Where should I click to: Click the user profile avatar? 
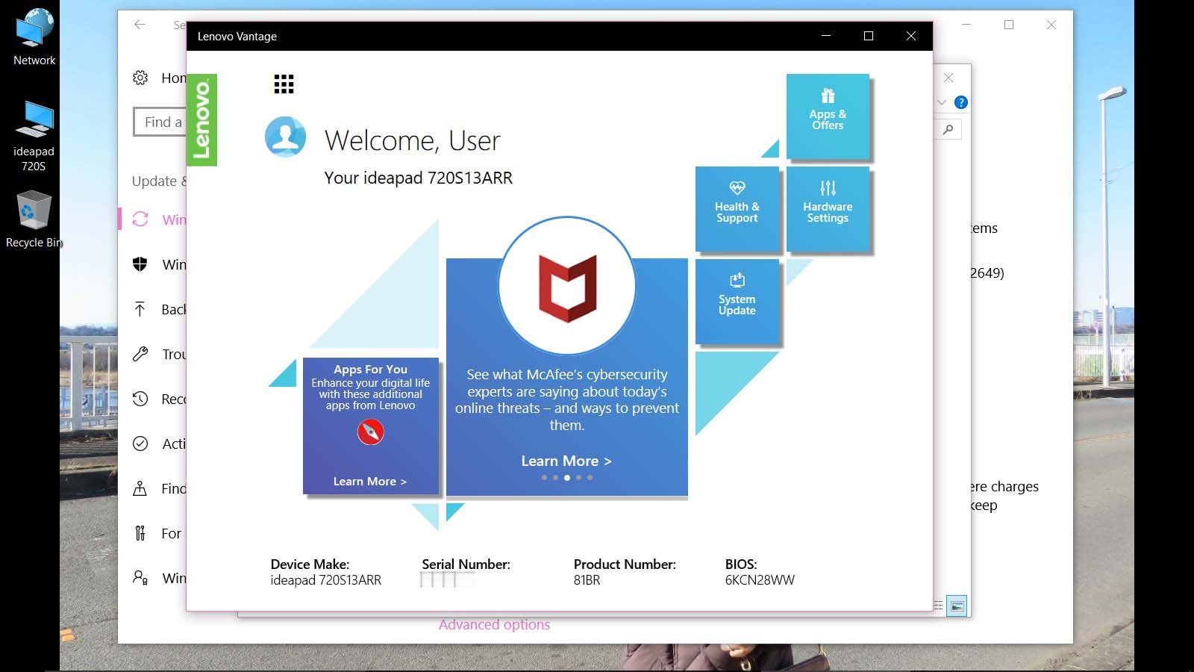click(x=285, y=137)
